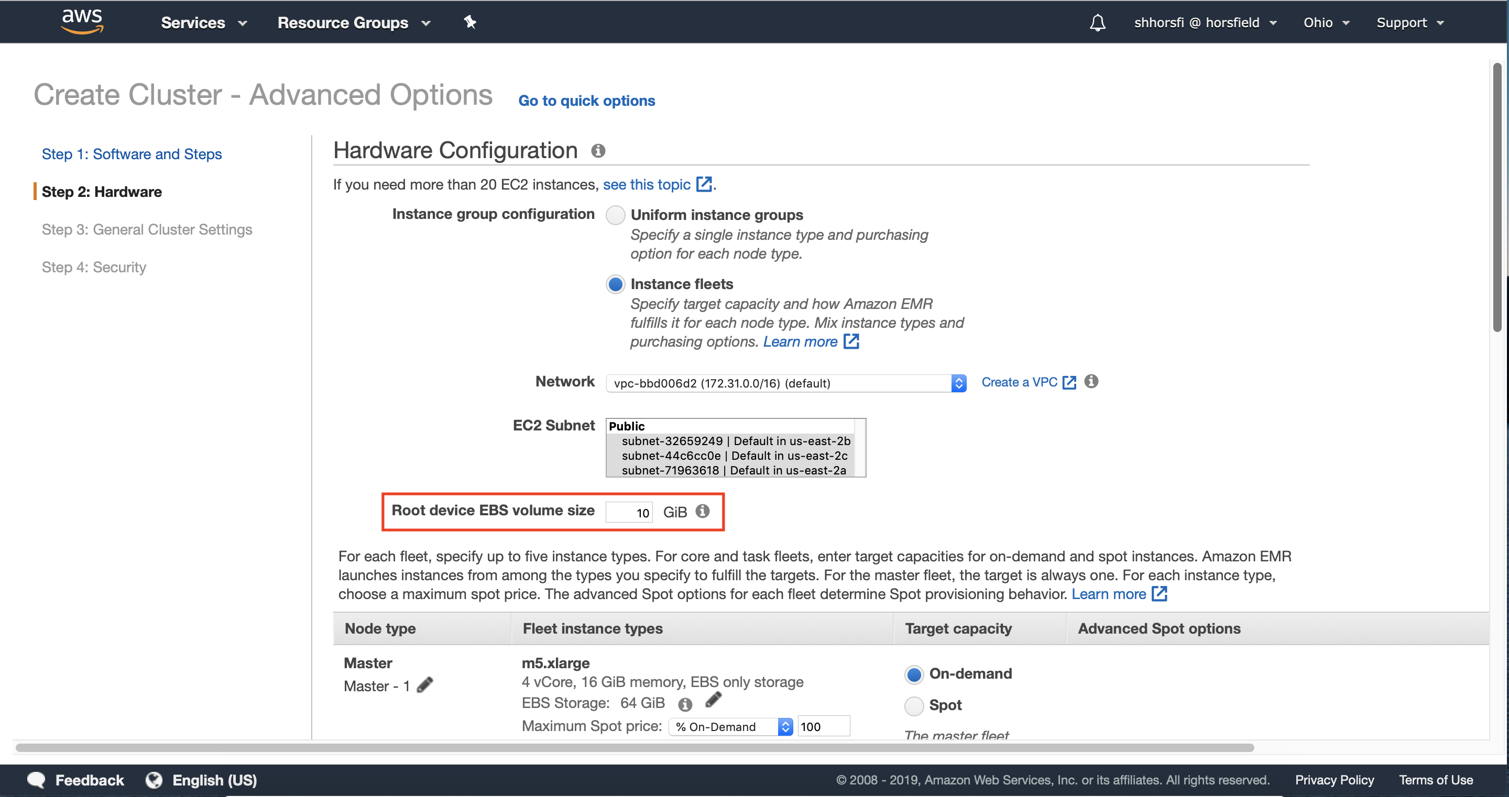This screenshot has height=797, width=1509.
Task: Choose Spot target capacity radio button
Action: (x=914, y=705)
